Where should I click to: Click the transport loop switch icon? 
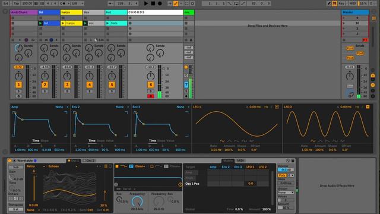coord(236,4)
